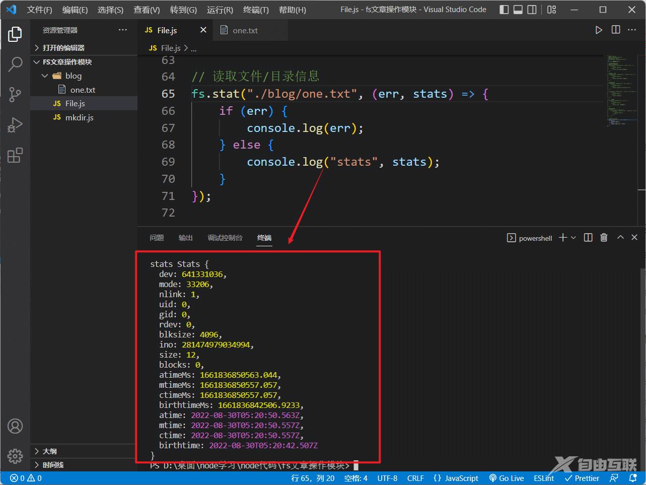Viewport: 646px width, 485px height.
Task: Change indentation via 空格: 4
Action: tap(355, 478)
